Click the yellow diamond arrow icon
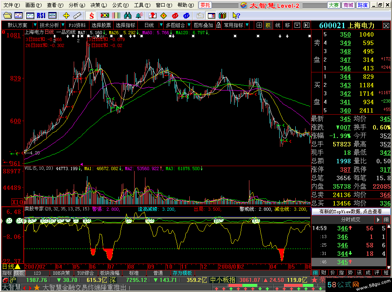The width and height of the screenshot is (392, 292). (x=164, y=16)
